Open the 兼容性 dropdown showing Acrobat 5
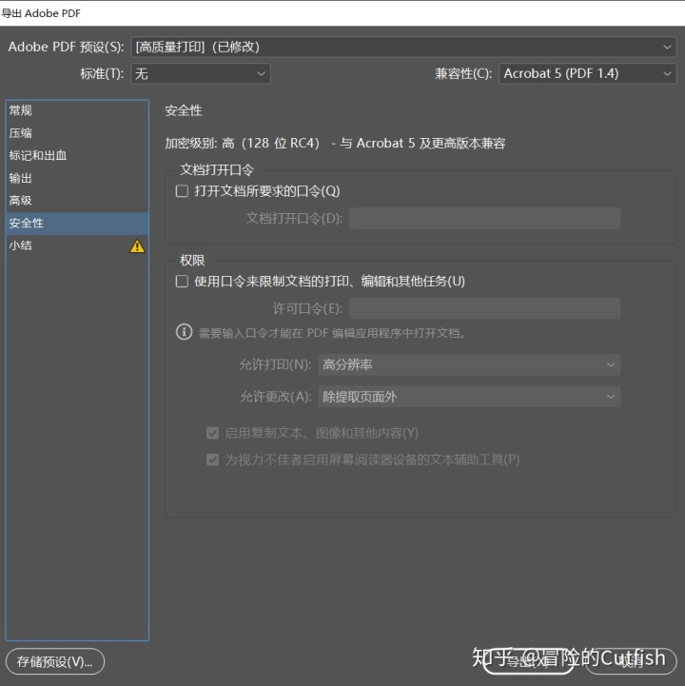The height and width of the screenshot is (686, 685). (x=587, y=73)
